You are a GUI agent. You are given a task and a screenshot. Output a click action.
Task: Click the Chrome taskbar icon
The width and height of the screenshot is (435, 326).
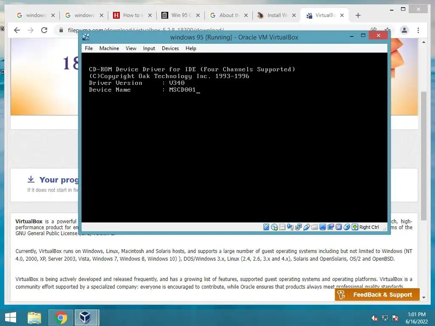(61, 318)
